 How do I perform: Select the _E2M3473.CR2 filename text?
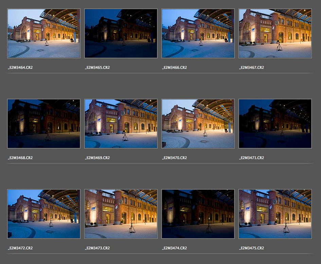tap(97, 248)
